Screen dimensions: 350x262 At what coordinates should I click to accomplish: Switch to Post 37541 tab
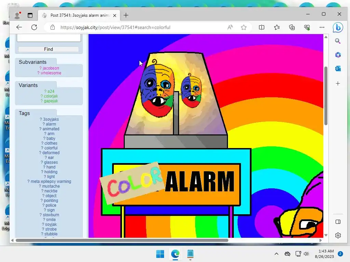point(79,15)
